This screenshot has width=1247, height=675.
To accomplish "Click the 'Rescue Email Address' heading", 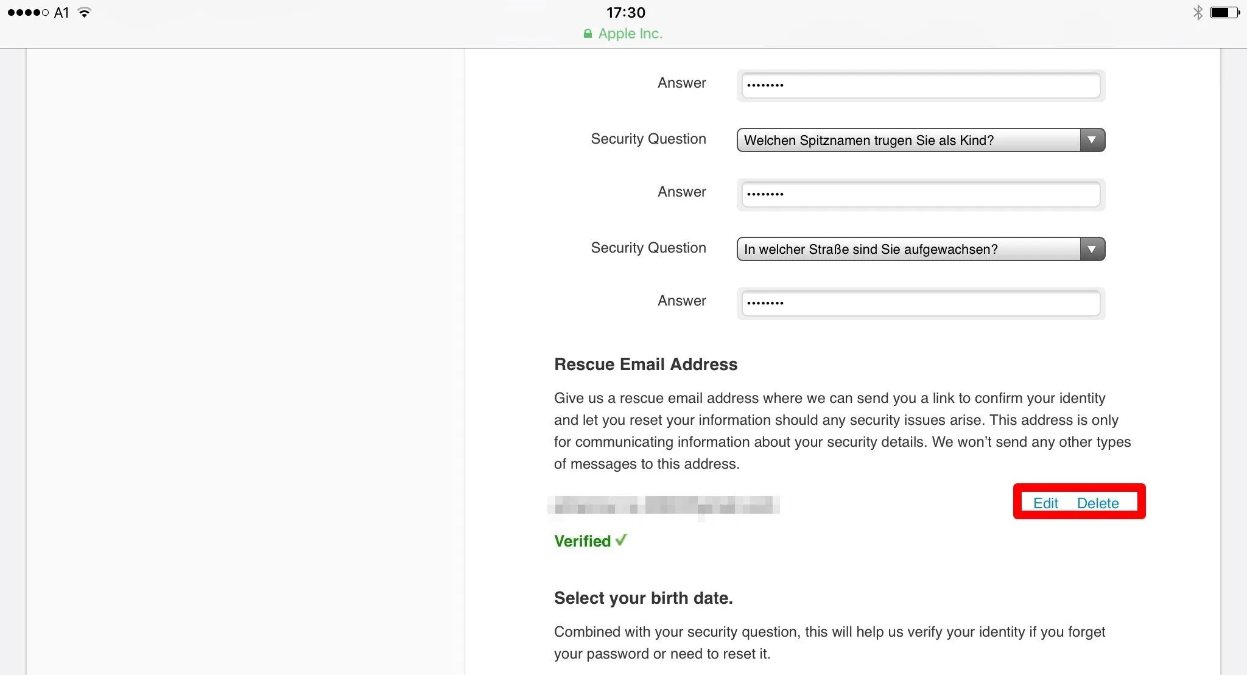I will coord(645,365).
